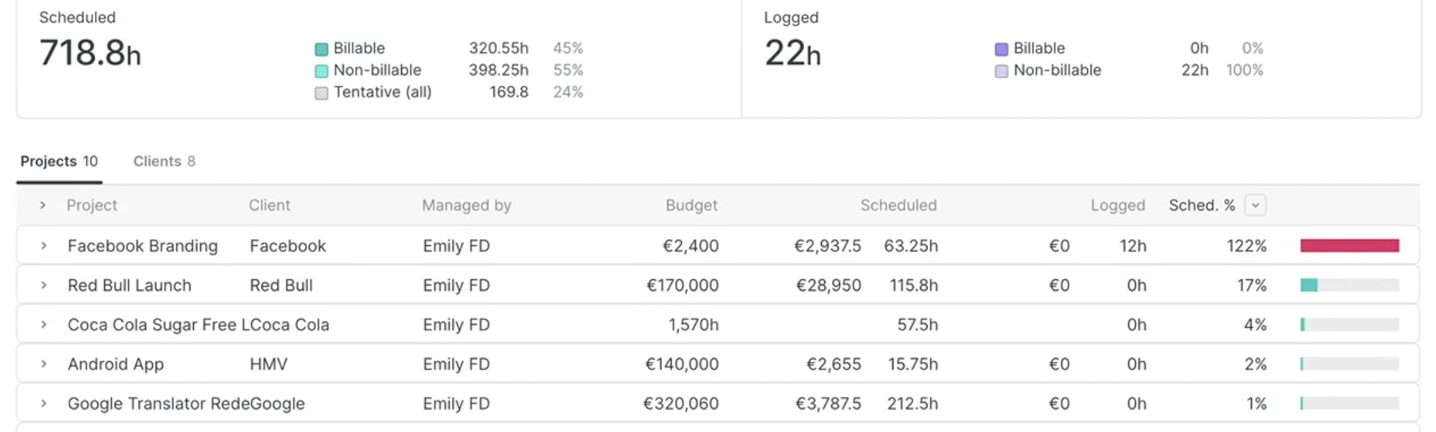The height and width of the screenshot is (432, 1436).
Task: Expand the Facebook Branding project row
Action: pos(44,245)
